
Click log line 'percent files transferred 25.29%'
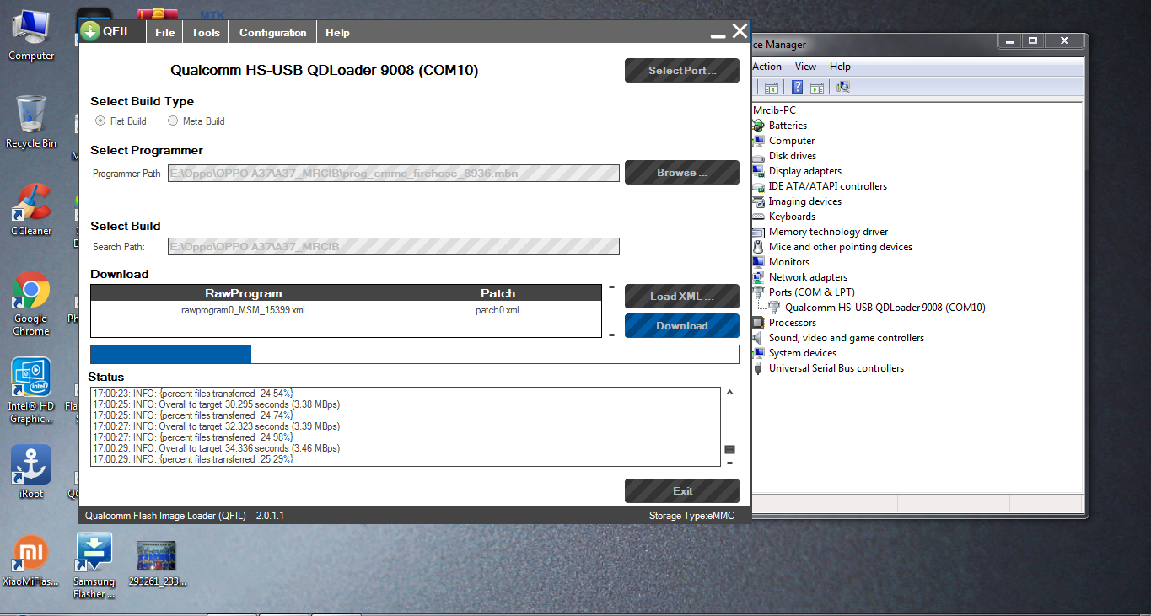point(193,459)
